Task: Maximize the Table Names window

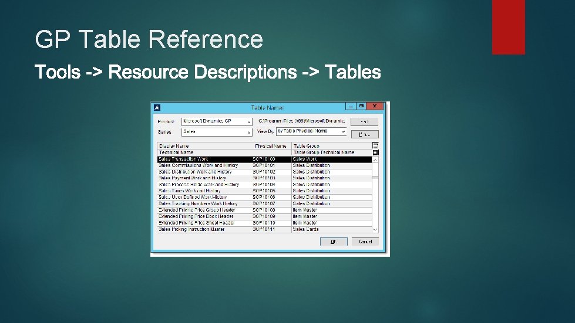Action: coord(361,106)
